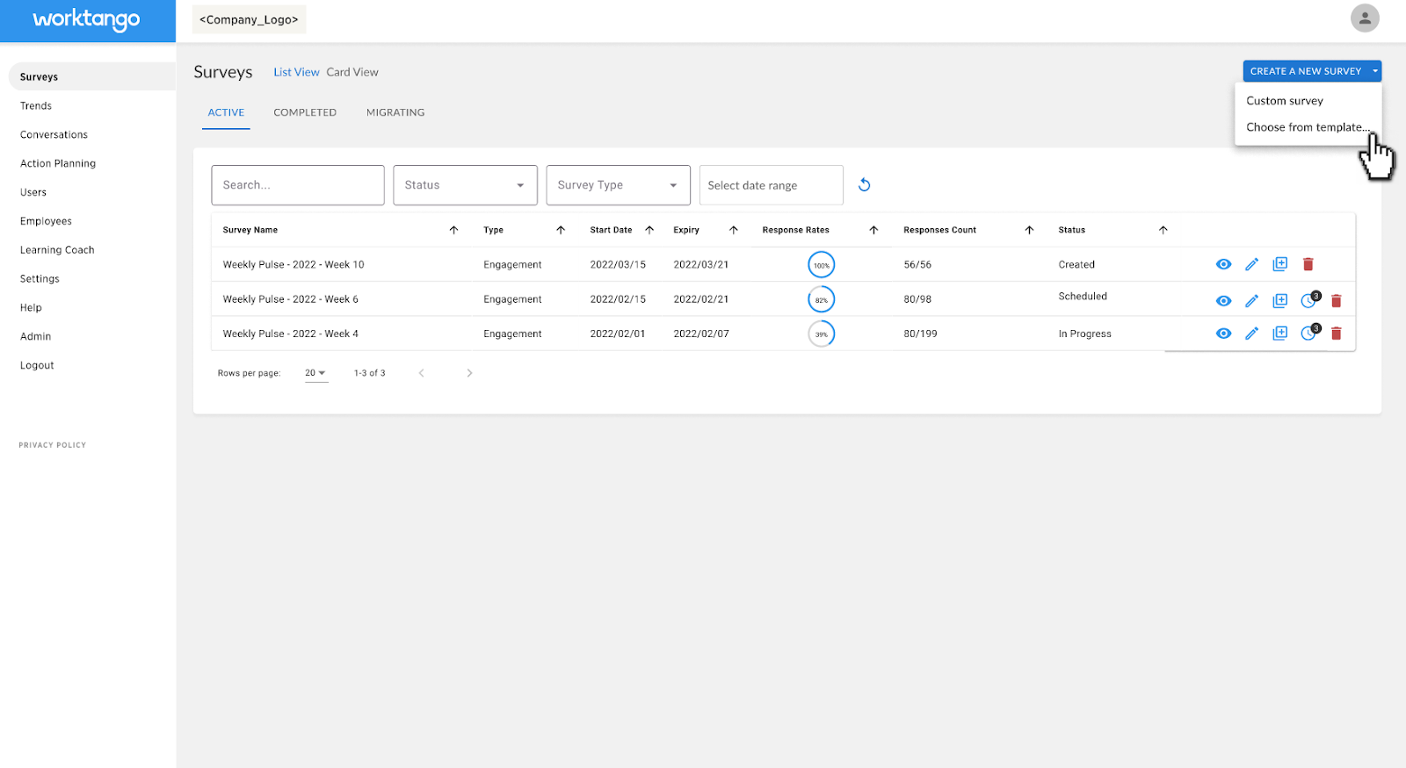This screenshot has height=768, width=1406.
Task: Click Logout in the sidebar
Action: [x=37, y=365]
